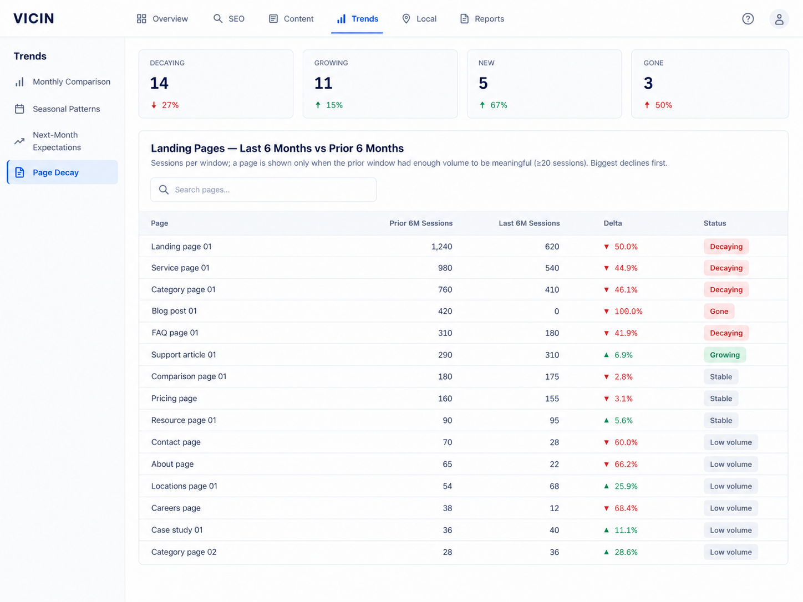Open the Reports tab
This screenshot has width=803, height=602.
pos(482,19)
